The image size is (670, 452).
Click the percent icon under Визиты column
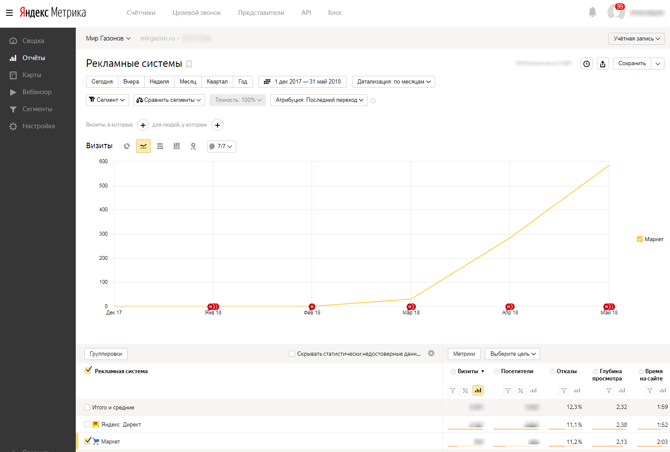[465, 390]
